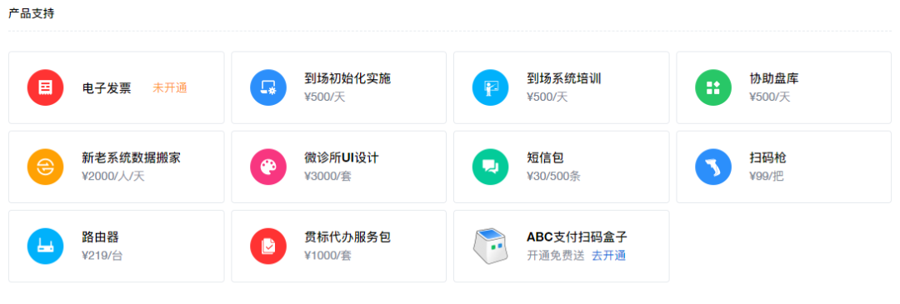Select the 到场初始化实施 blue screen icon
Image resolution: width=900 pixels, height=304 pixels.
coord(268,87)
